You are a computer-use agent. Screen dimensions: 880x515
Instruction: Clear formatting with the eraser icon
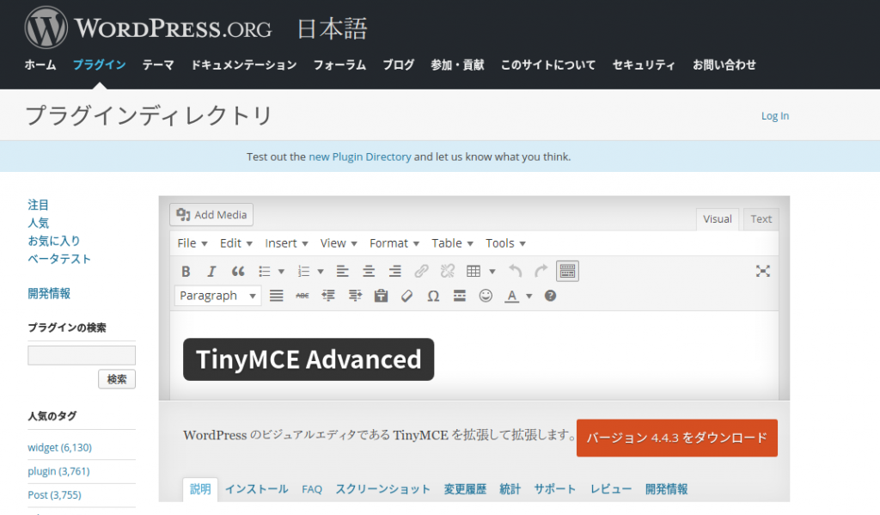tap(406, 296)
